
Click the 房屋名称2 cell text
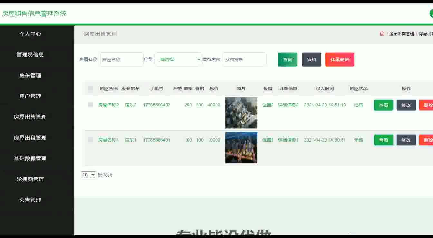(x=109, y=105)
